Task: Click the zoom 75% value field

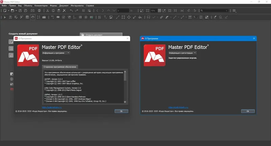Action: pyautogui.click(x=154, y=11)
